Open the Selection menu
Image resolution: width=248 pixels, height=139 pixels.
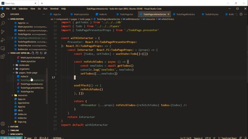23,8
